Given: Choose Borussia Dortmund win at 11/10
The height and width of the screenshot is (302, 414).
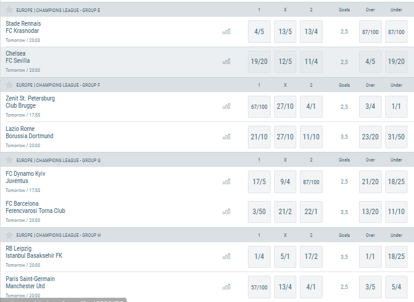Looking at the screenshot, I should click(x=311, y=137).
